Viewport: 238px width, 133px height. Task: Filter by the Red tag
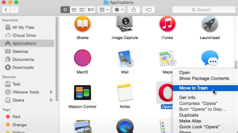pyautogui.click(x=27, y=117)
